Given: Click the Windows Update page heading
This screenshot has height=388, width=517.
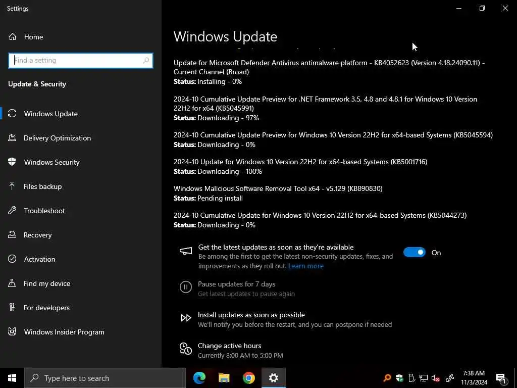Looking at the screenshot, I should [225, 36].
